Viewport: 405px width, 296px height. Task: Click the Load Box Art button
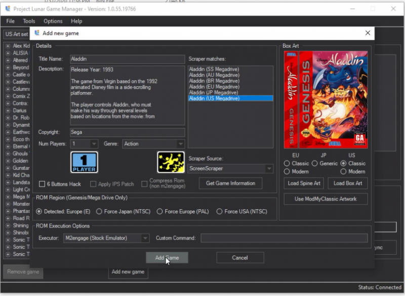[348, 183]
